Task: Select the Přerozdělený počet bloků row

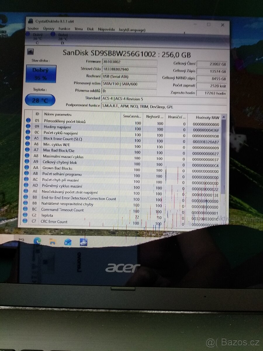Action: point(123,122)
